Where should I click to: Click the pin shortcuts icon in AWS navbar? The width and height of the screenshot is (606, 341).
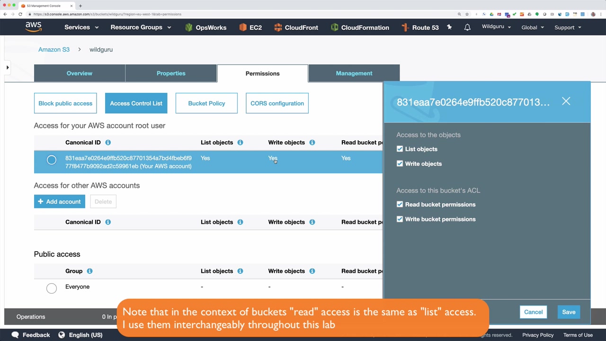click(449, 27)
